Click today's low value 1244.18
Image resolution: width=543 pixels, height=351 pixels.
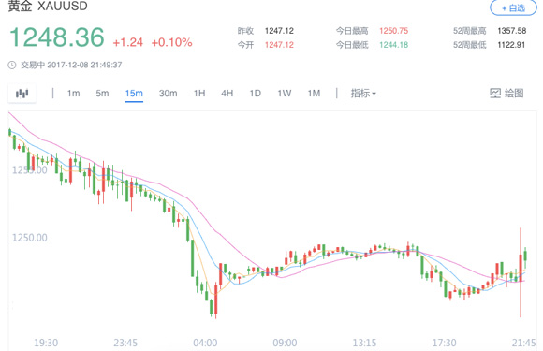click(x=394, y=45)
